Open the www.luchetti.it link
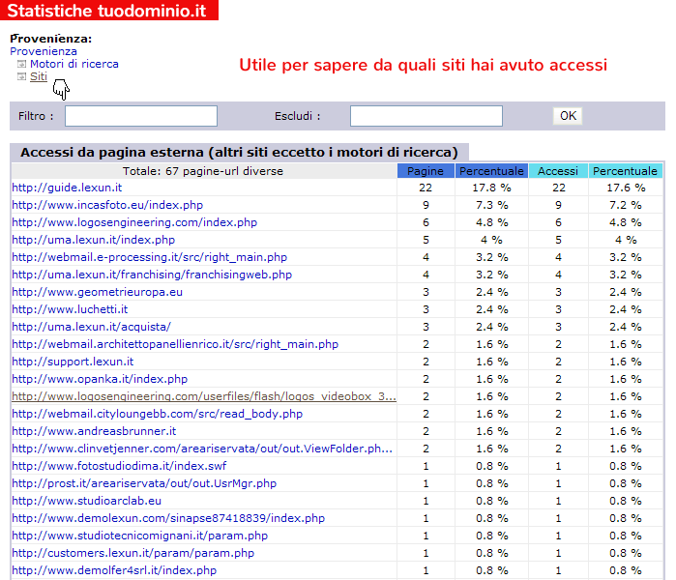This screenshot has width=676, height=580. (x=70, y=309)
